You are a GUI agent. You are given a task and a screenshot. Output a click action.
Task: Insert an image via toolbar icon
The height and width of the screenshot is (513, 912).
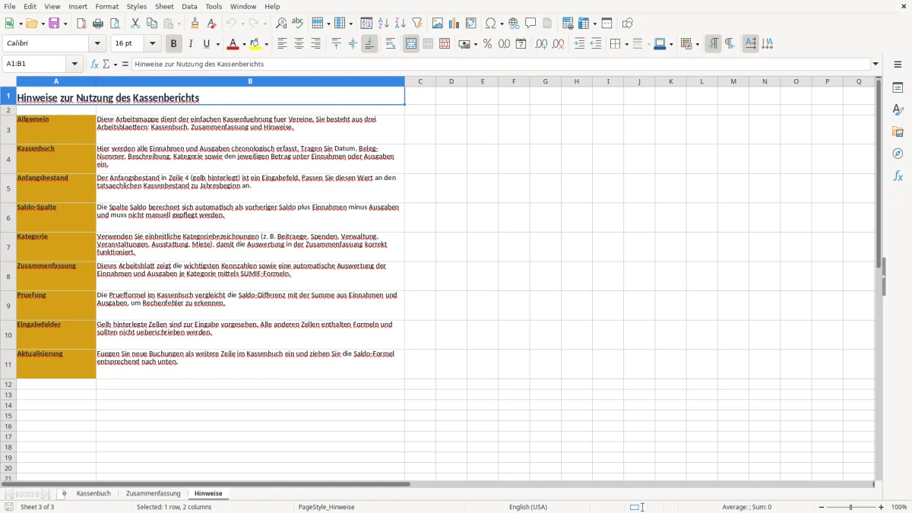438,24
